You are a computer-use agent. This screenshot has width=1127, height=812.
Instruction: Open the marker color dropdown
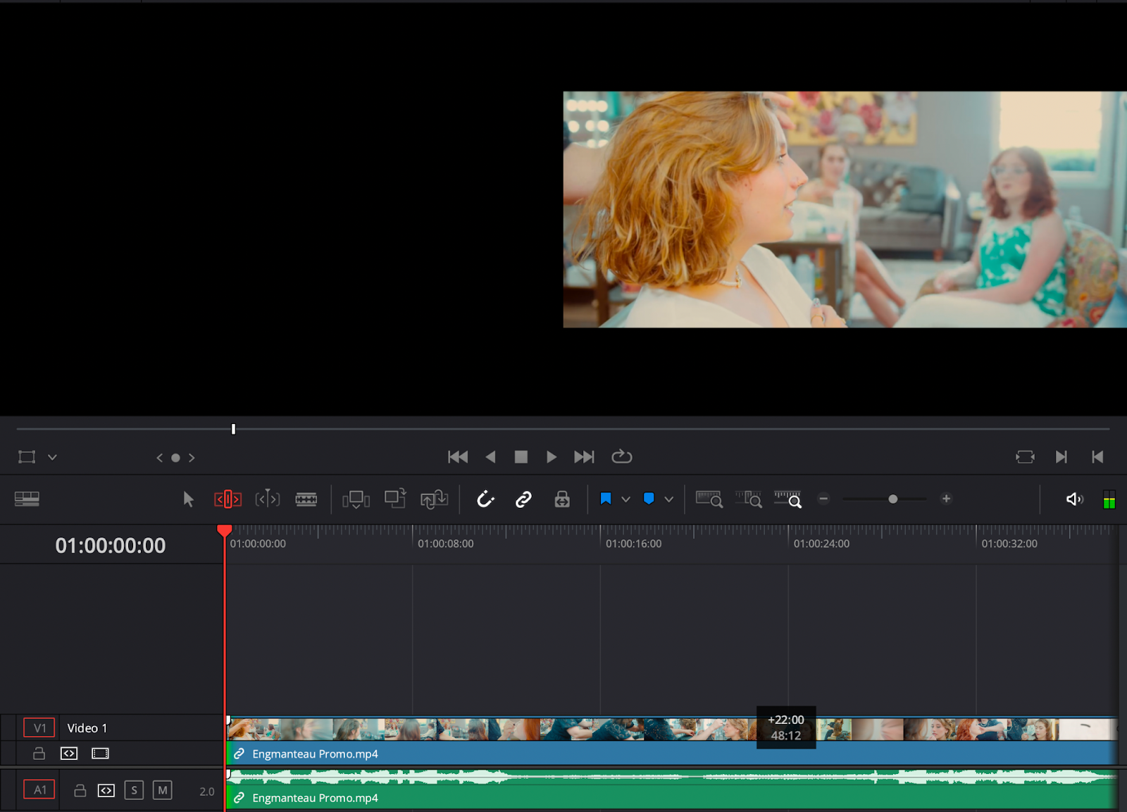coord(668,499)
